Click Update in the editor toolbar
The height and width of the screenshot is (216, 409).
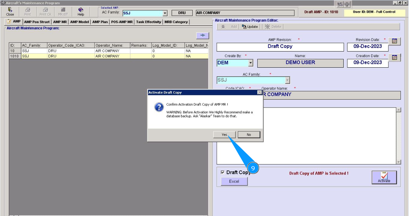tap(250, 26)
